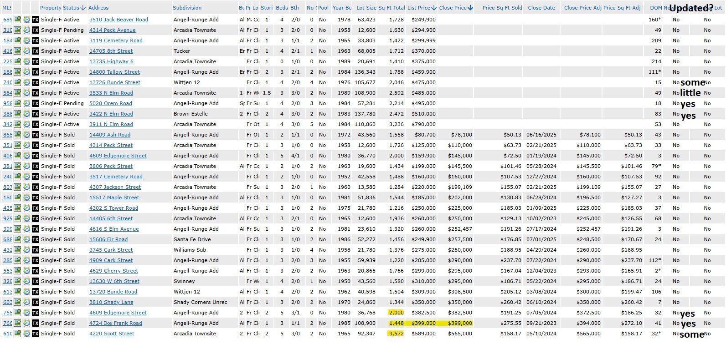Click TX tax icon for 14800 Tallow Street

tap(36, 72)
